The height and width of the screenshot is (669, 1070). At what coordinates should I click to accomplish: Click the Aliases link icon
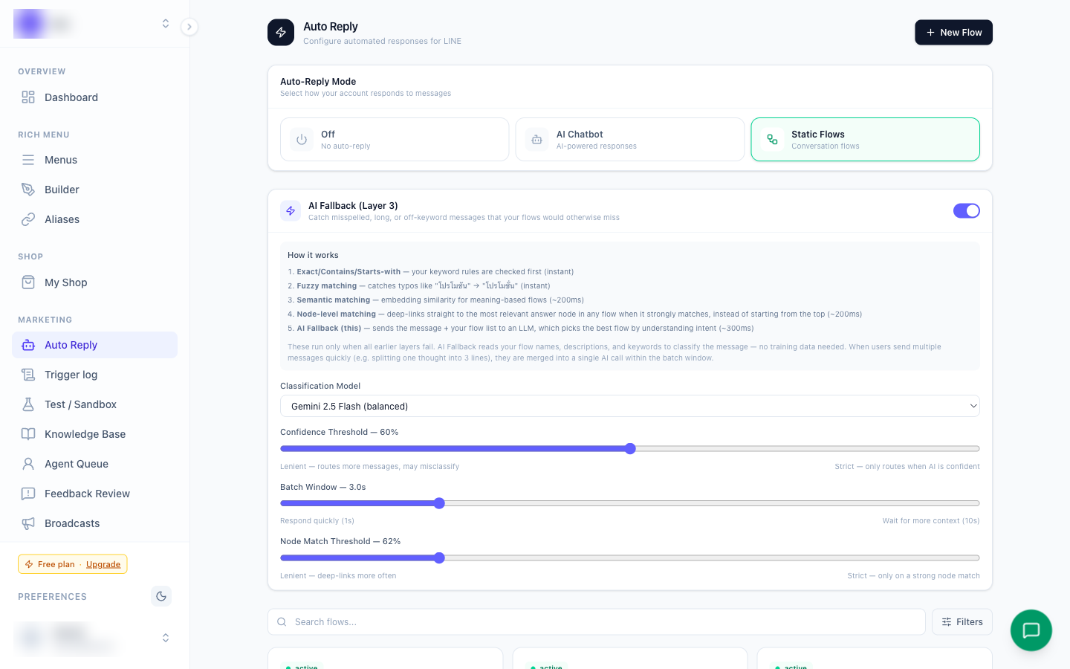[x=28, y=219]
